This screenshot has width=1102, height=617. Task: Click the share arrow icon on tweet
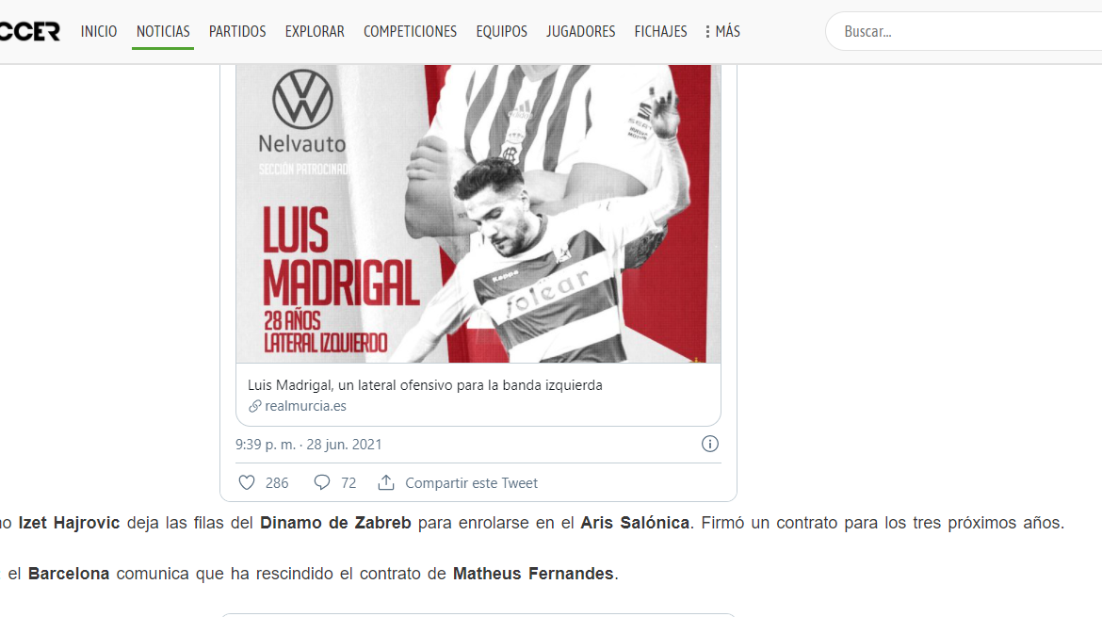(386, 482)
